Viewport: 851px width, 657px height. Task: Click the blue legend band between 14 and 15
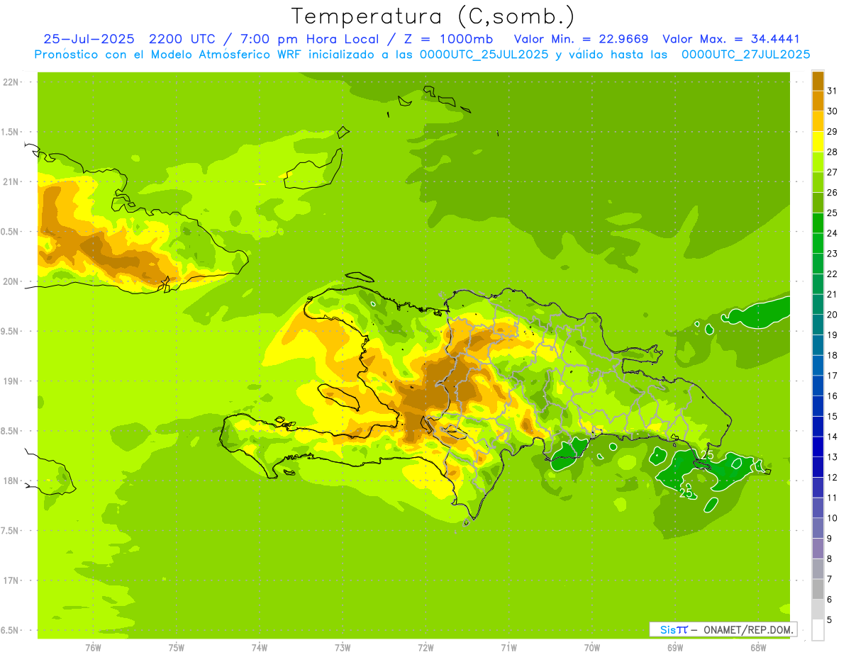point(818,426)
